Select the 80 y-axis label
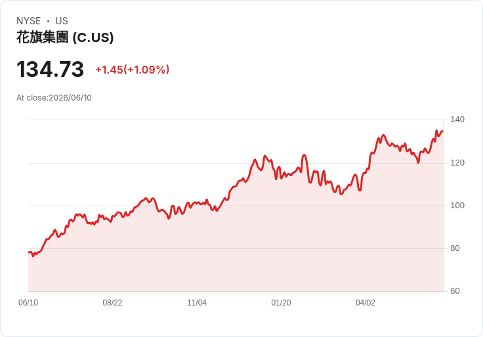The image size is (483, 337). 455,248
